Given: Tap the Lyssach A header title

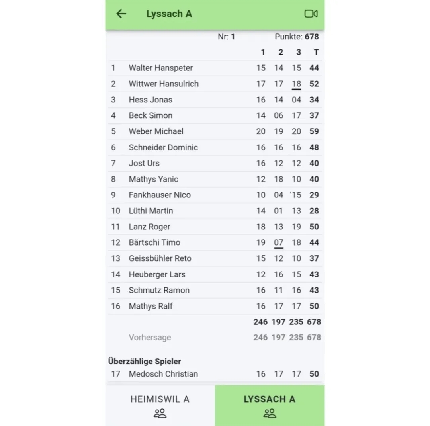Looking at the screenshot, I should click(x=169, y=14).
